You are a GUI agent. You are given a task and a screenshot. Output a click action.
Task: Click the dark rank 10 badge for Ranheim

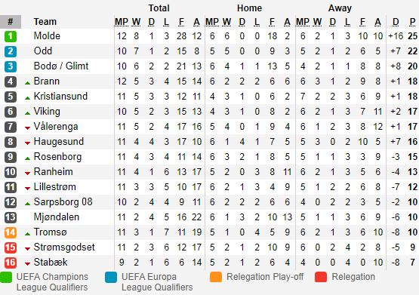pyautogui.click(x=11, y=172)
